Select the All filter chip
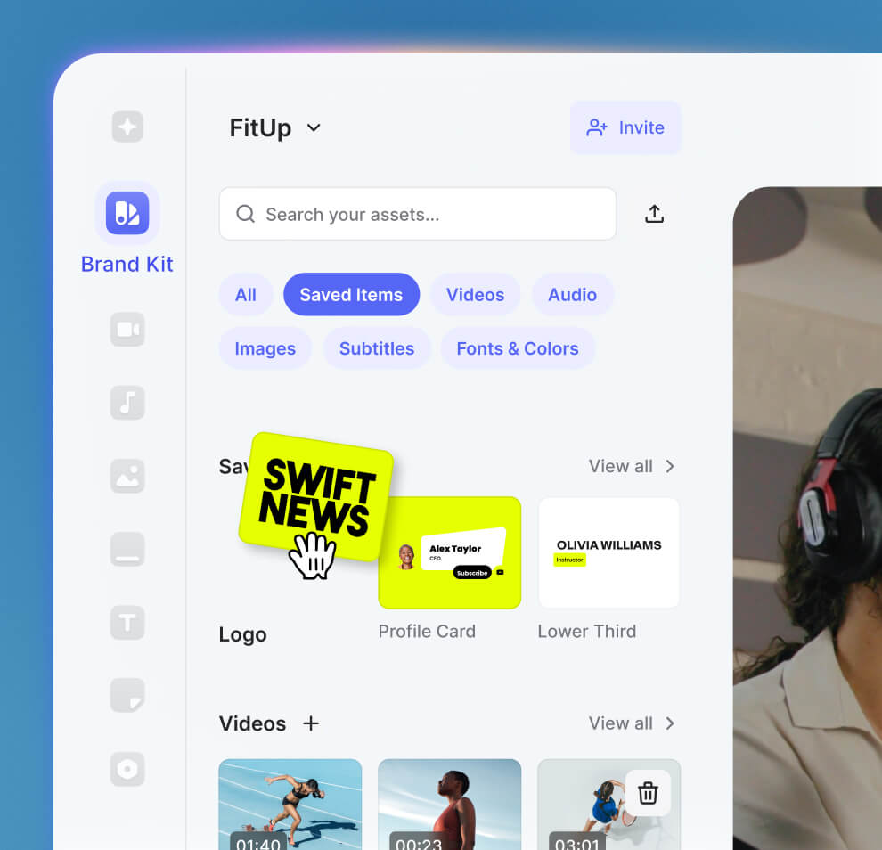This screenshot has height=850, width=882. [x=246, y=295]
